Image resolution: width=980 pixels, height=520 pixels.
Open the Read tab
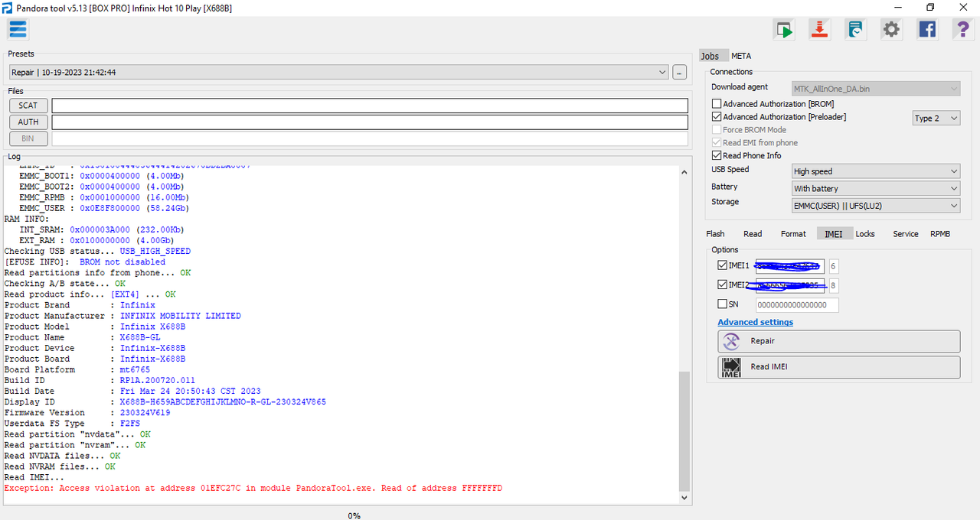click(x=753, y=234)
